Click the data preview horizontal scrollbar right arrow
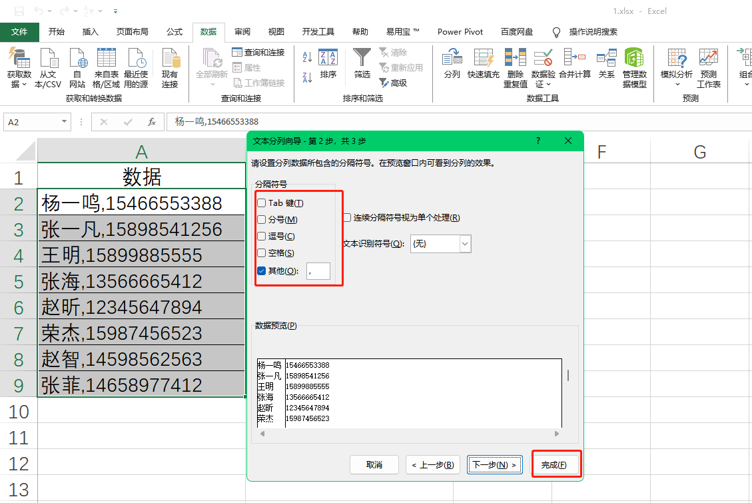The height and width of the screenshot is (503, 752). 557,434
